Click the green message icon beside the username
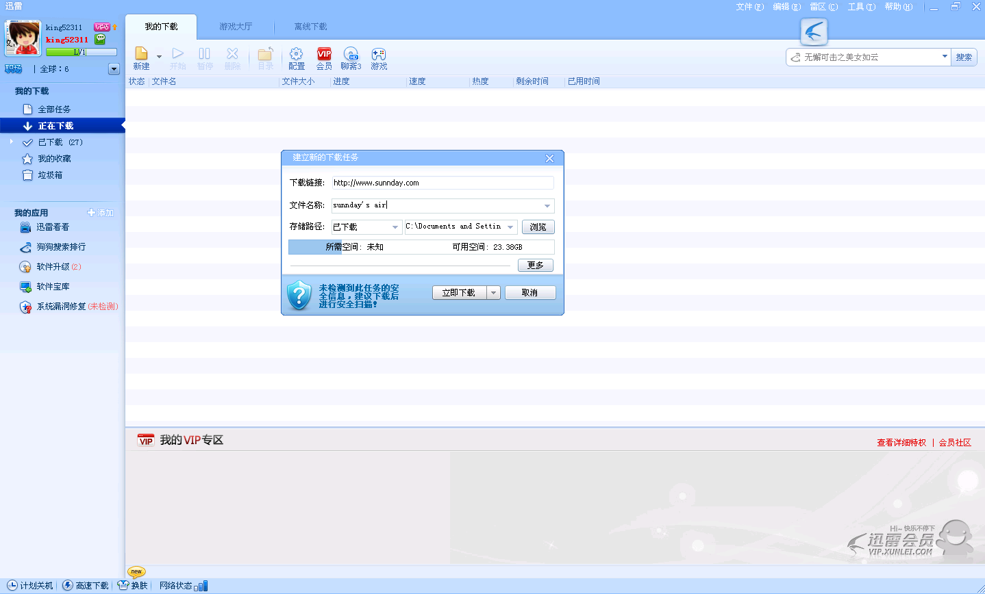Viewport: 985px width, 594px height. [x=100, y=40]
